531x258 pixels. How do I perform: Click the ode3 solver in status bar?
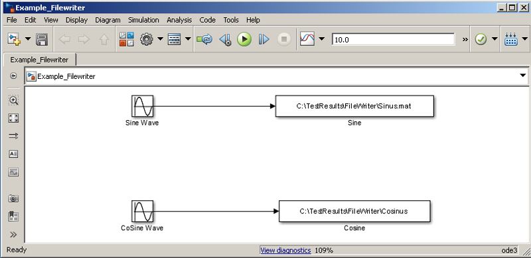[510, 251]
